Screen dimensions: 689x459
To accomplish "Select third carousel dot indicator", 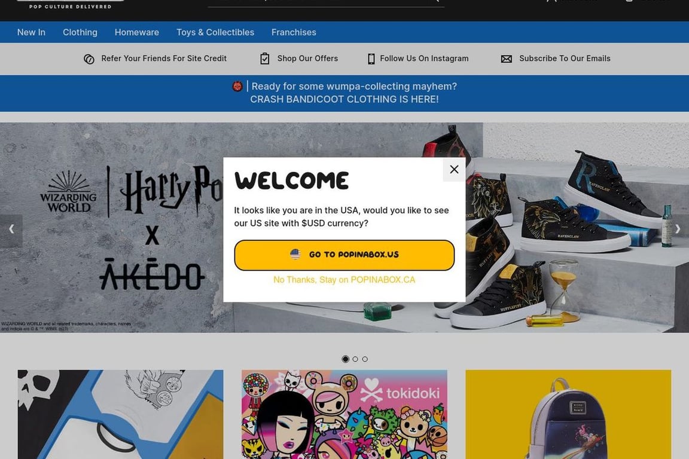I will (365, 359).
